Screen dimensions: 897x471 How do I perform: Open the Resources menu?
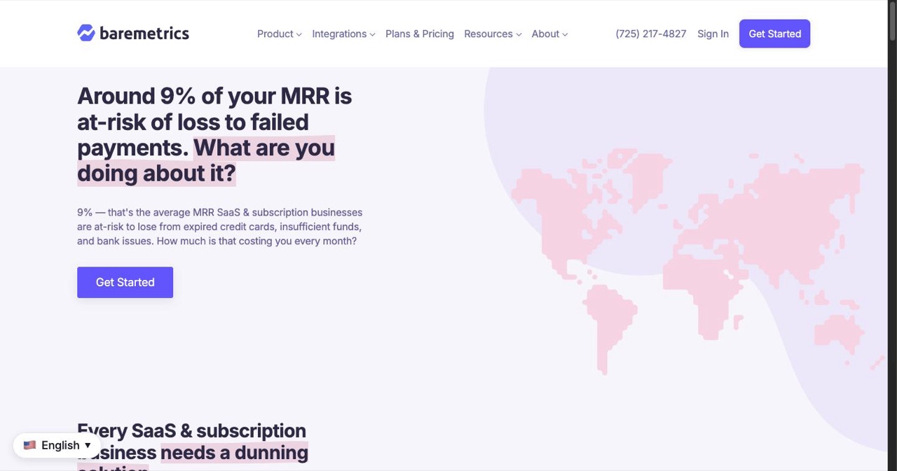pyautogui.click(x=493, y=34)
